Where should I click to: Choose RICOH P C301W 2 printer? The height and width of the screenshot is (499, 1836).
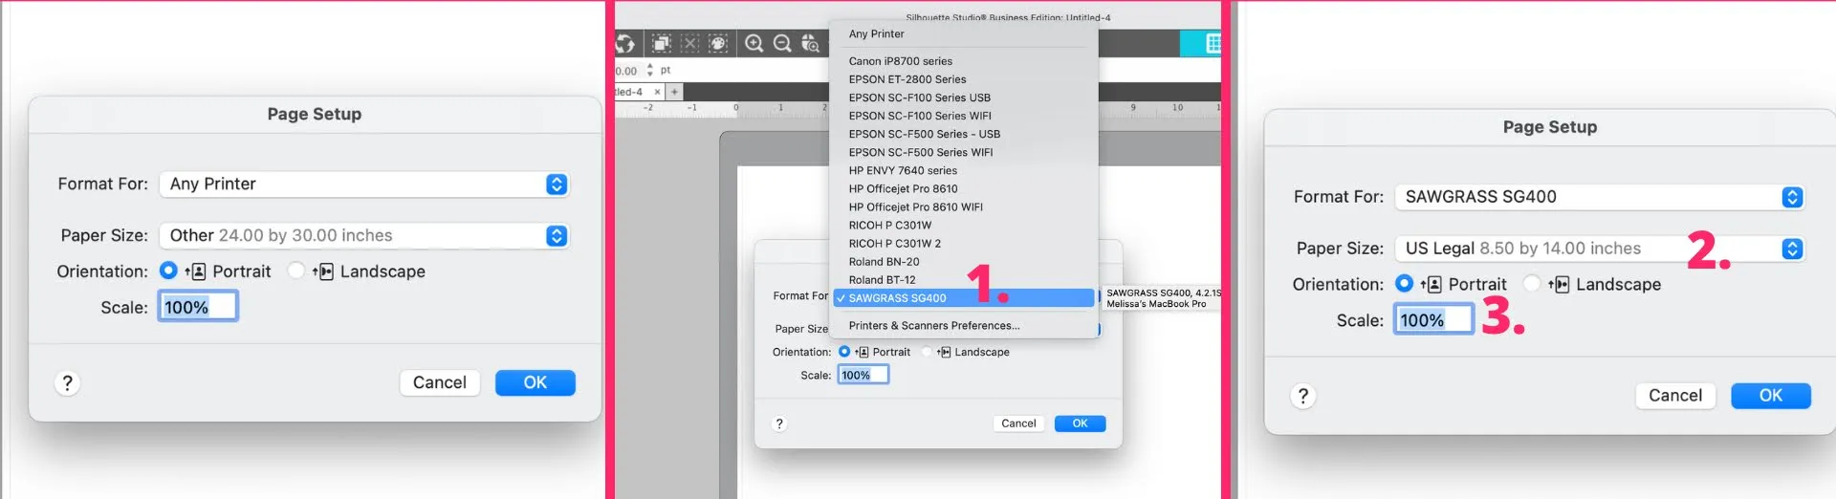(x=964, y=243)
